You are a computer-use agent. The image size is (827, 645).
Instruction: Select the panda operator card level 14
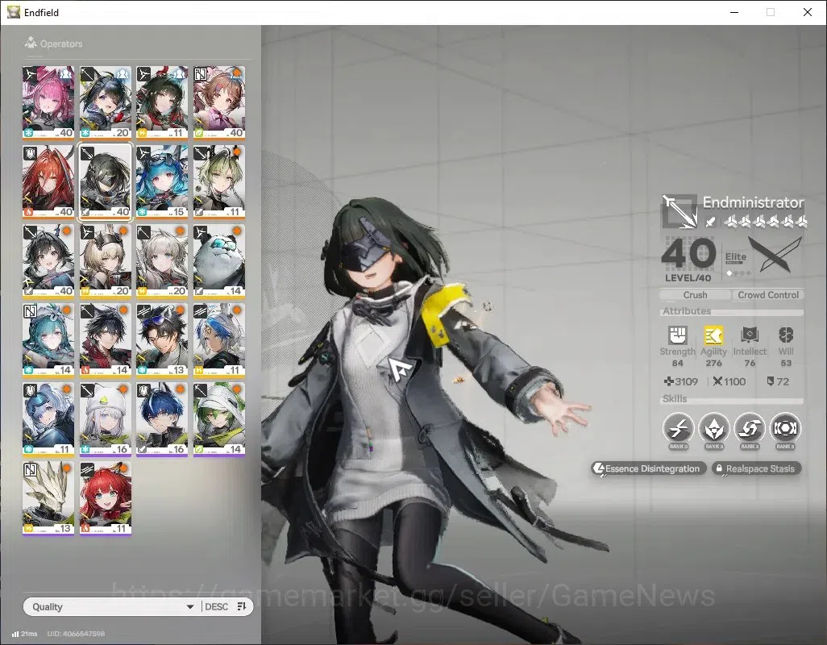pos(219,261)
